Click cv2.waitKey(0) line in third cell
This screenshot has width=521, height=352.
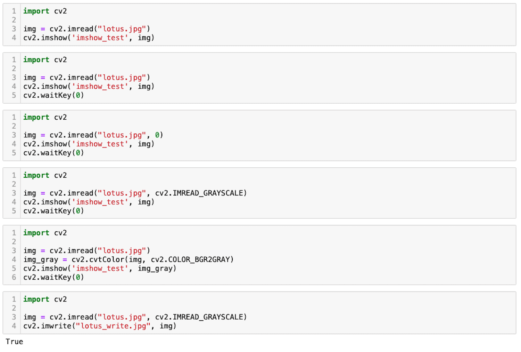53,153
